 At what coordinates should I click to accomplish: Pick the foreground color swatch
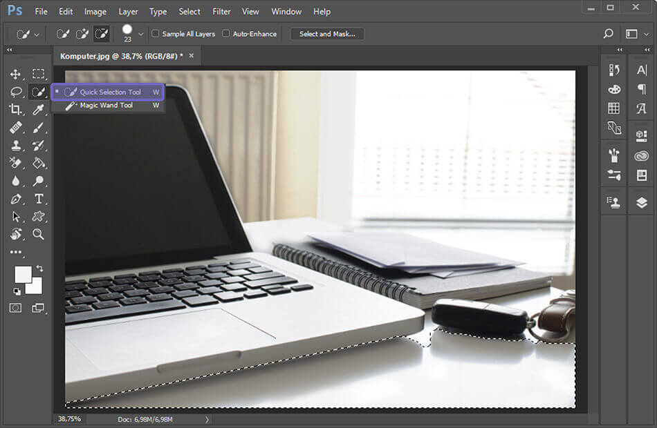pos(23,274)
